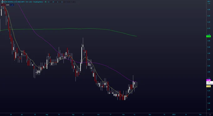The width and height of the screenshot is (213, 116).
Task: Select the yellow 4.34 moving average price label
Action: tap(209, 86)
